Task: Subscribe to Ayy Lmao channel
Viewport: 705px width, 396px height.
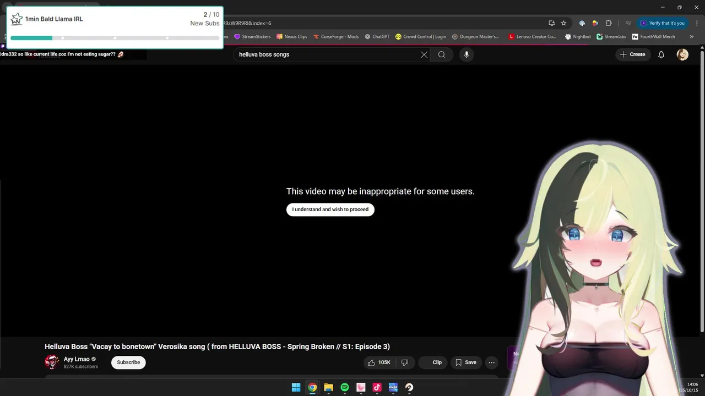Action: (128, 362)
